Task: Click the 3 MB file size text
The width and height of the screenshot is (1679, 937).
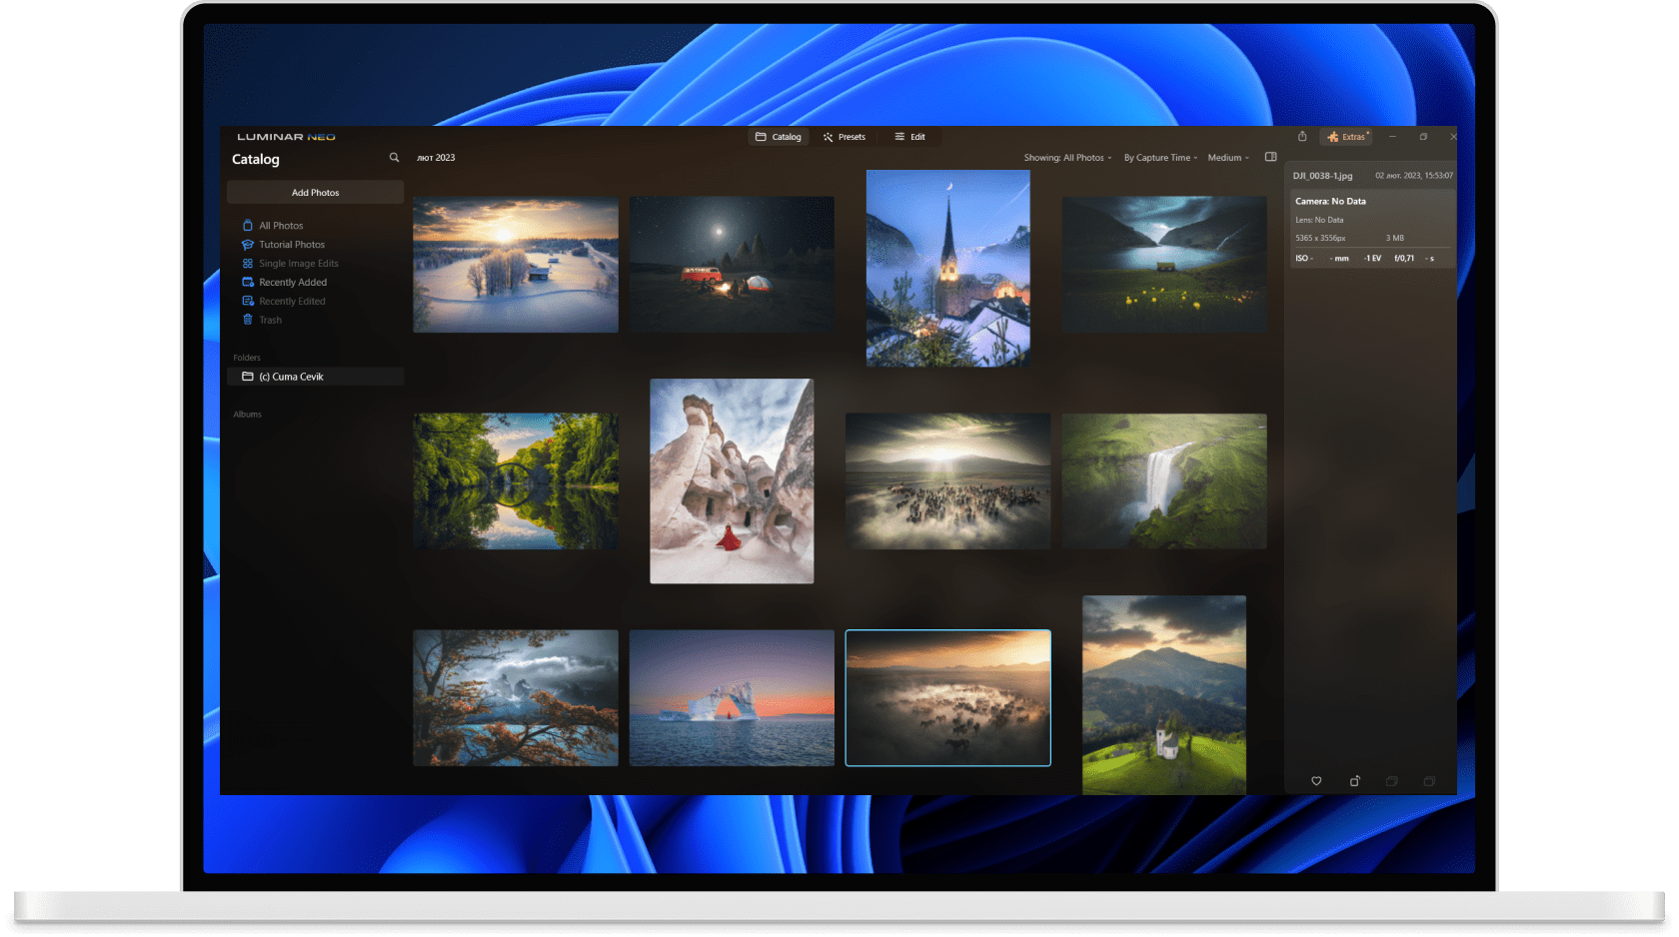Action: pos(1395,238)
